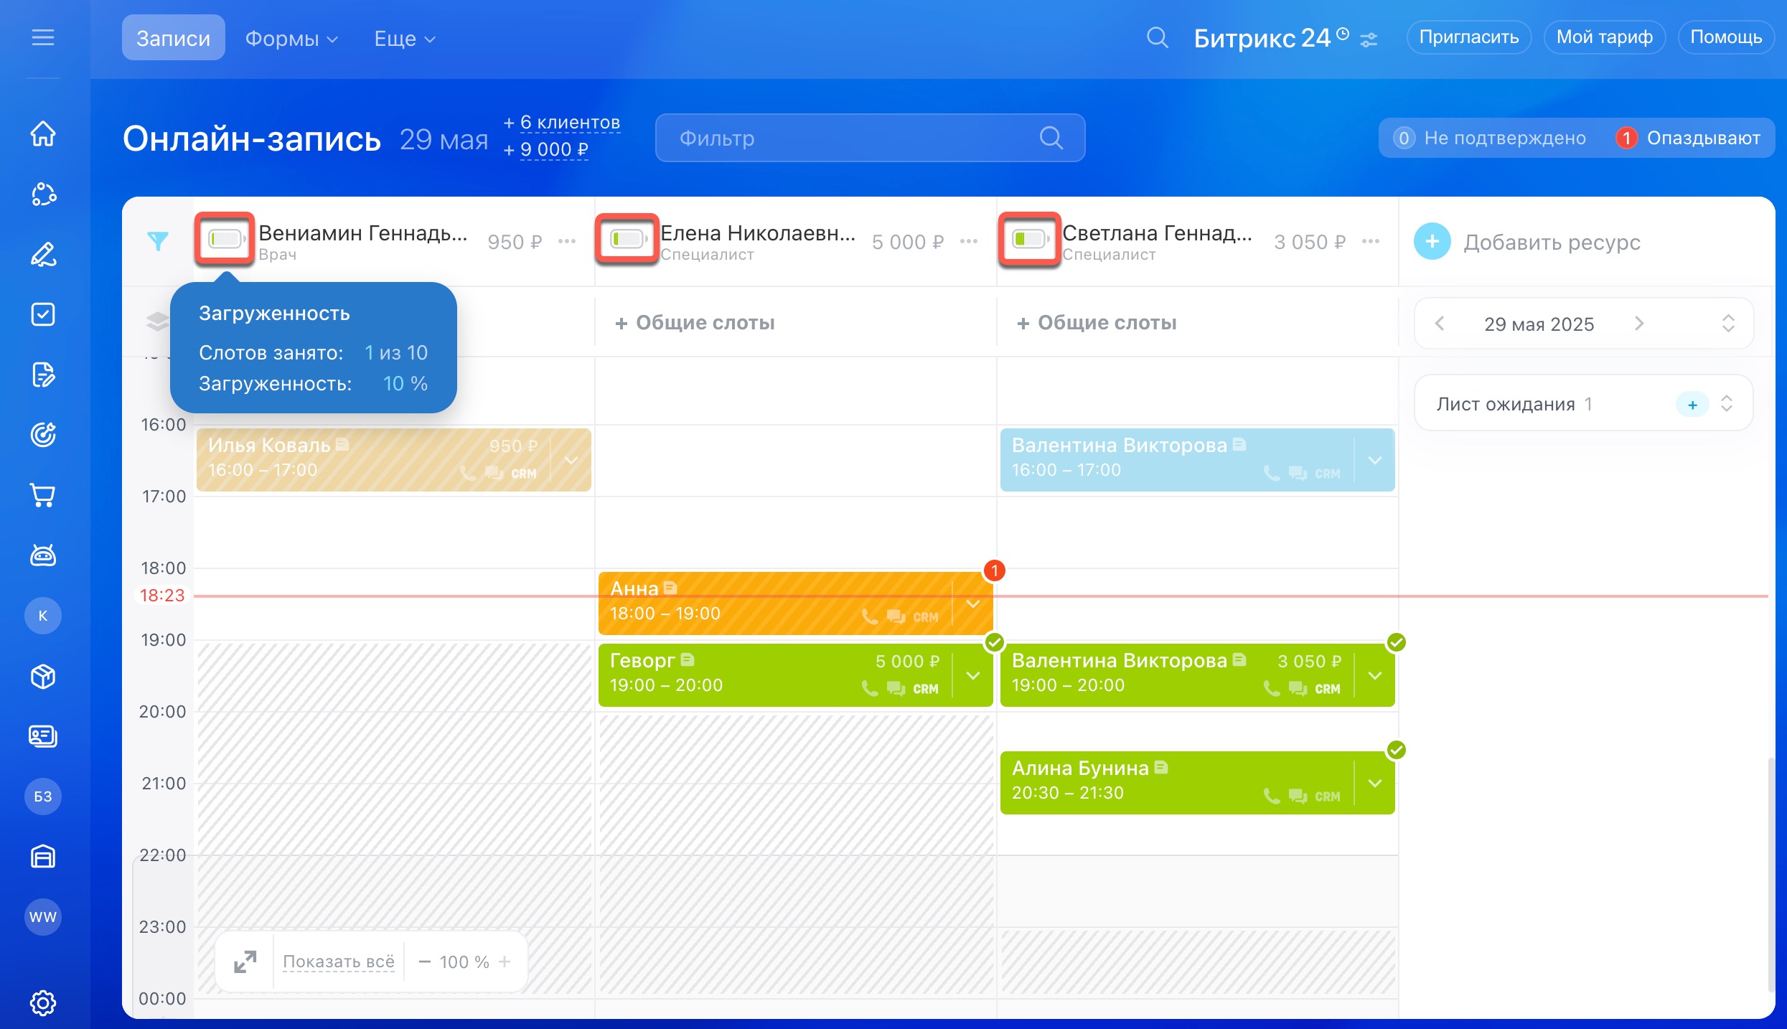Open the shopping cart sidebar icon
The width and height of the screenshot is (1787, 1029).
pyautogui.click(x=43, y=495)
